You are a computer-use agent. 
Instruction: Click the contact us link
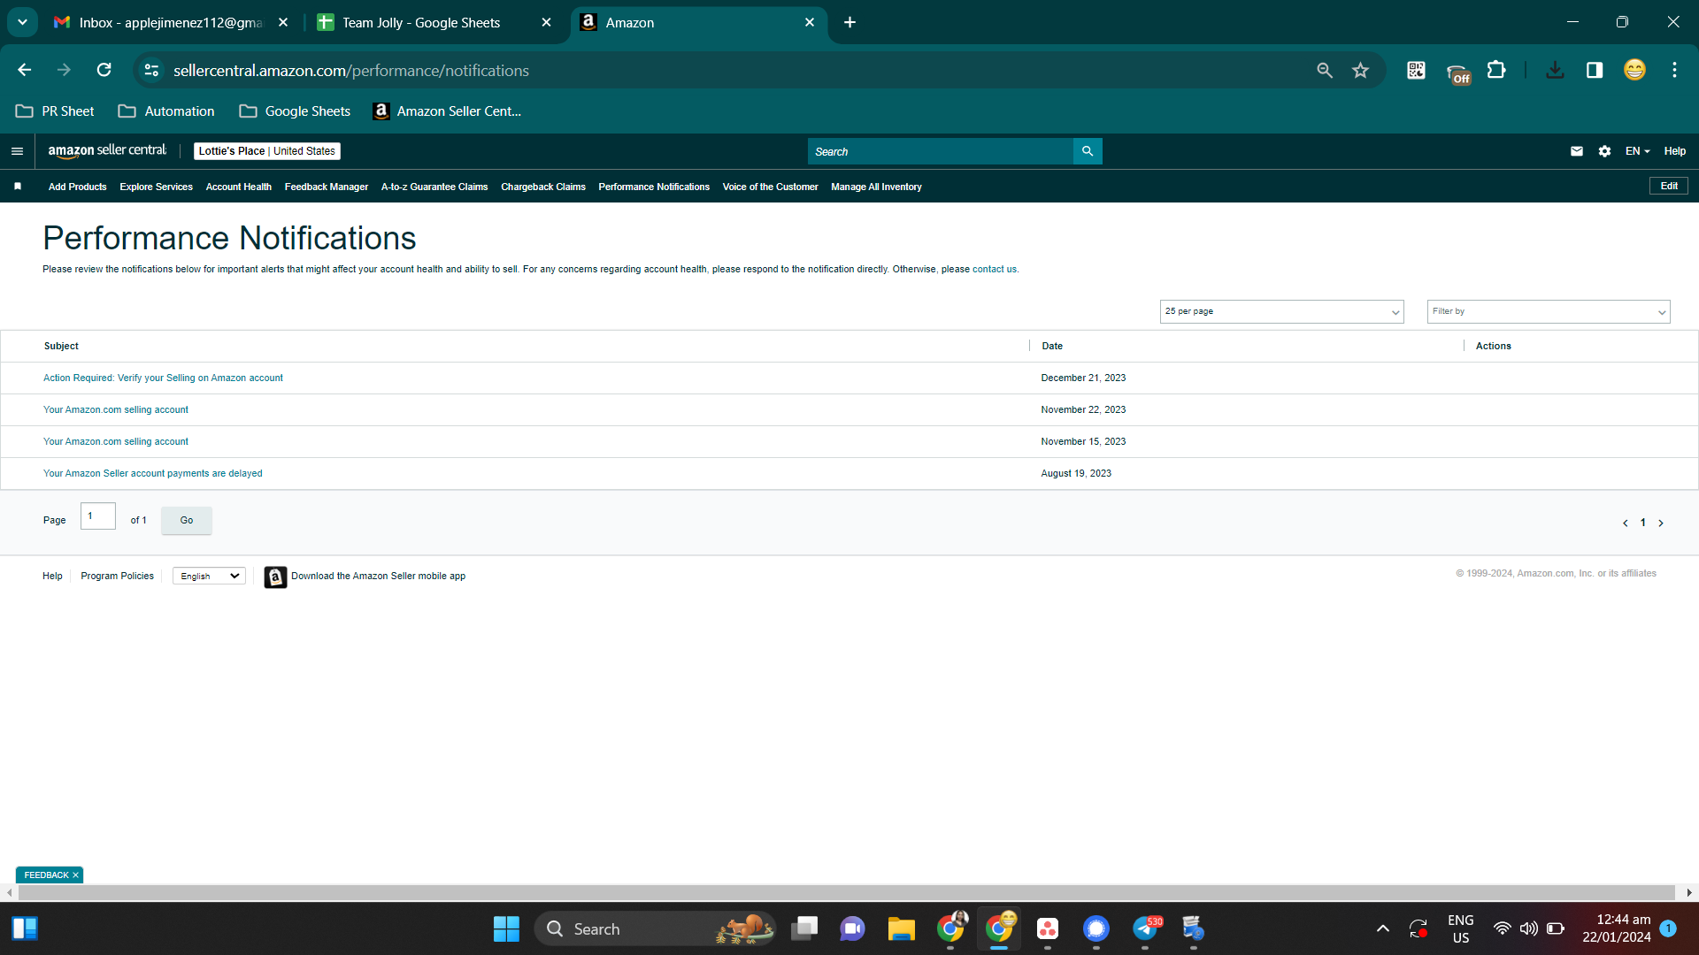point(995,270)
